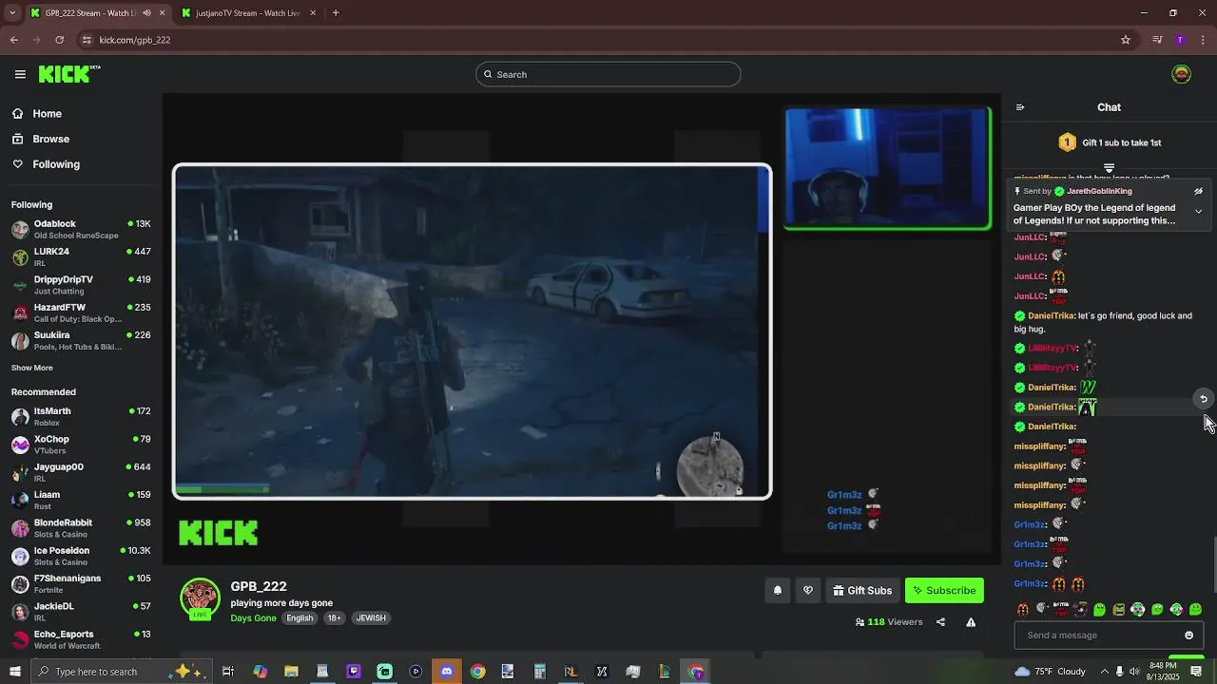This screenshot has height=684, width=1217.
Task: Click the English language tag
Action: [299, 617]
